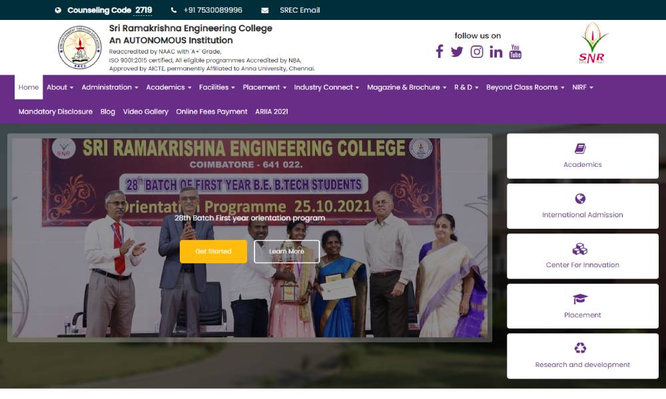Click the book icon above Academics
This screenshot has width=666, height=399.
pos(580,149)
